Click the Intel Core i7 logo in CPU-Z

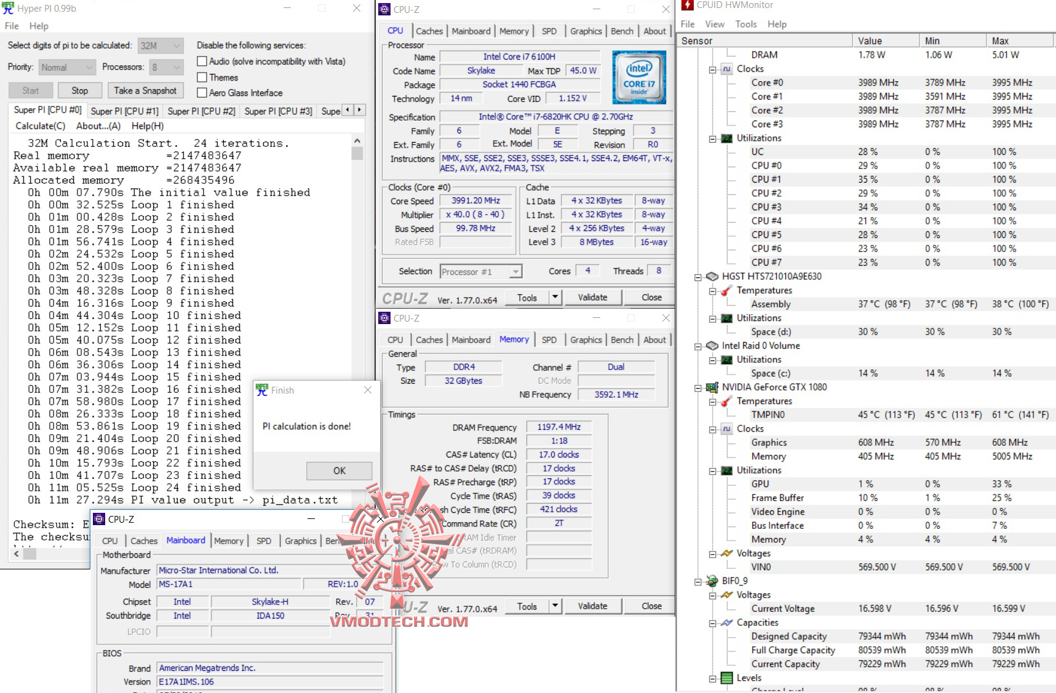pyautogui.click(x=638, y=77)
